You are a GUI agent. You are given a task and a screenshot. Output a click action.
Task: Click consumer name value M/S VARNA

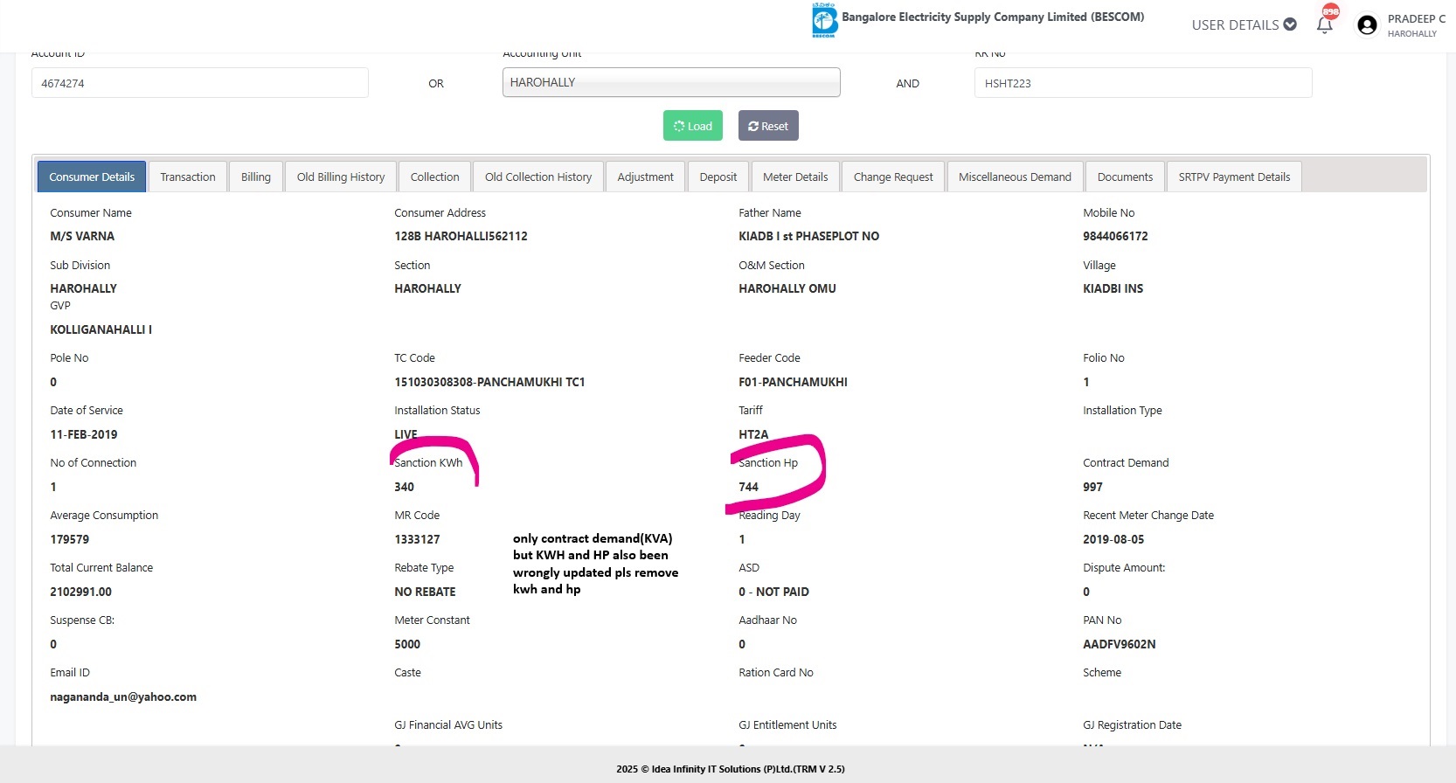[x=82, y=236]
